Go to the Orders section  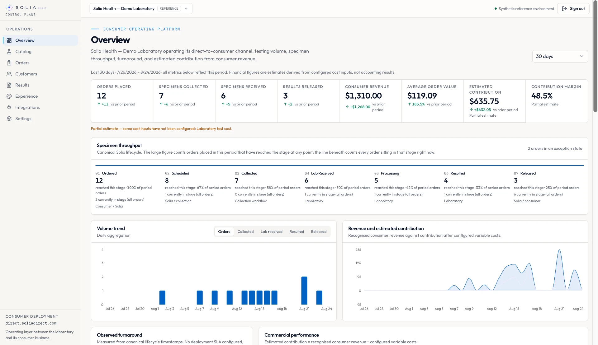pyautogui.click(x=40, y=63)
